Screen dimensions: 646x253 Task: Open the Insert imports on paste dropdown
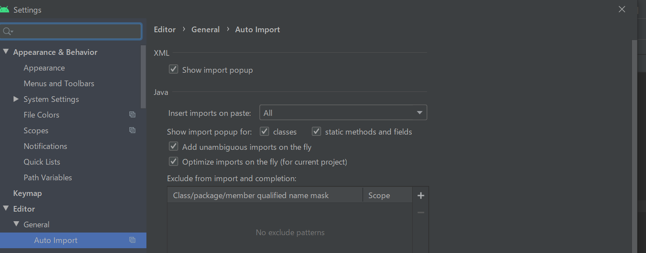[x=343, y=113]
